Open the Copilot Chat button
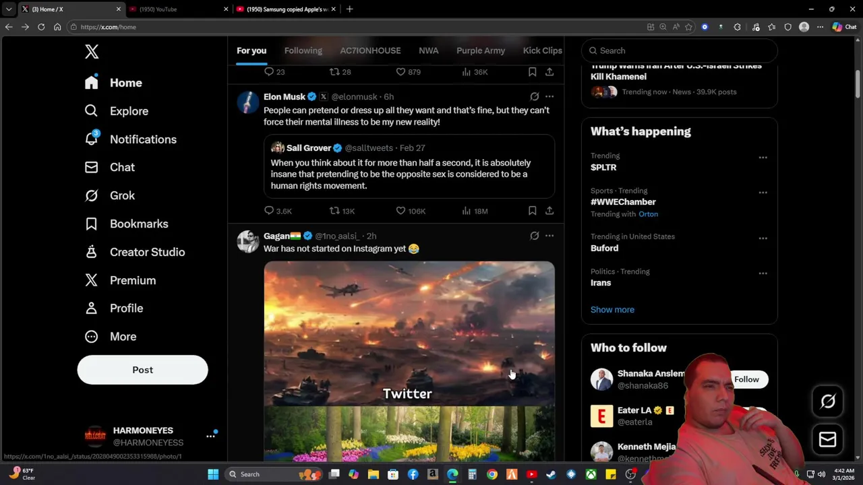This screenshot has height=485, width=863. click(x=845, y=27)
